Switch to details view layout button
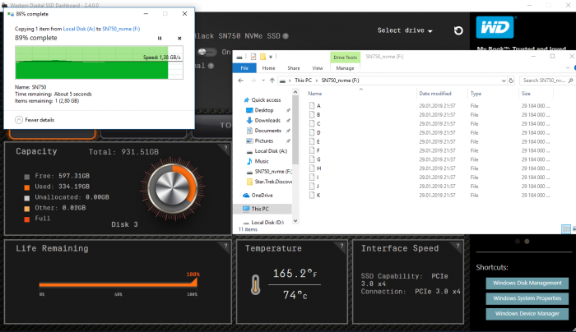Screen dimensions: 576x332 566,229
